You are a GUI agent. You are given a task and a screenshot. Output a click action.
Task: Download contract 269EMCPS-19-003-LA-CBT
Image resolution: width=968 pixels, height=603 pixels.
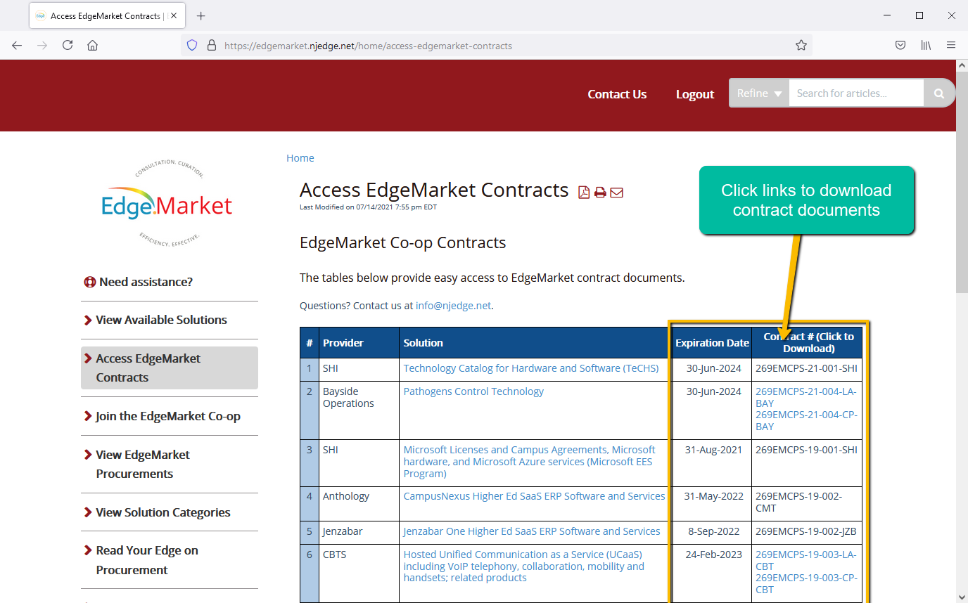click(806, 560)
